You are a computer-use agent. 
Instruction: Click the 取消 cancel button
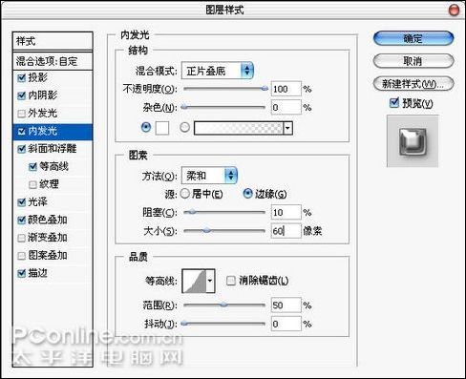413,61
